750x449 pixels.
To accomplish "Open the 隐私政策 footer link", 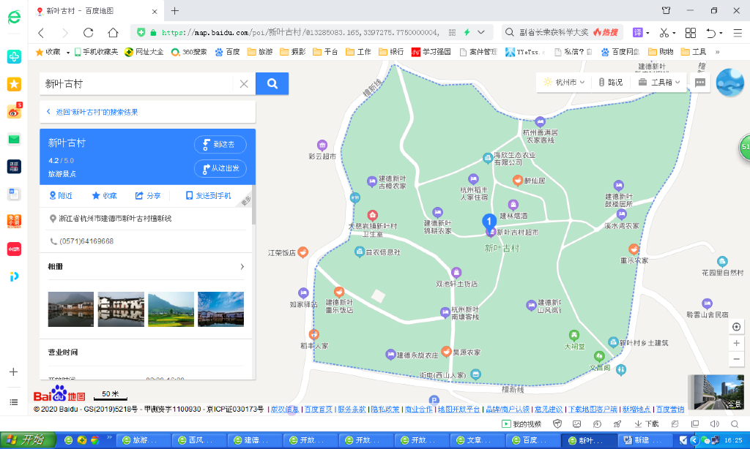I will click(385, 410).
